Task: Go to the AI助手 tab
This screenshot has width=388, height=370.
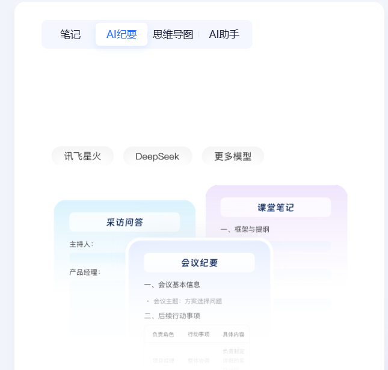Action: [224, 34]
